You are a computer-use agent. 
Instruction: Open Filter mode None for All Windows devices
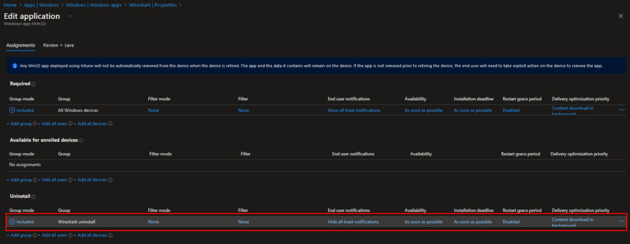click(x=153, y=110)
